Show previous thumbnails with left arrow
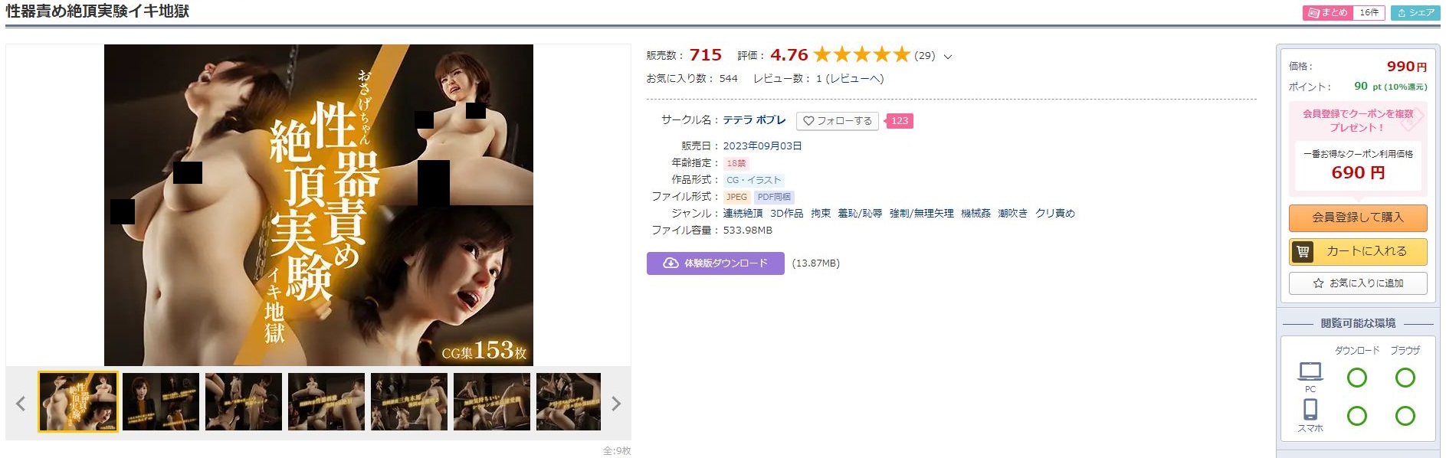 21,404
